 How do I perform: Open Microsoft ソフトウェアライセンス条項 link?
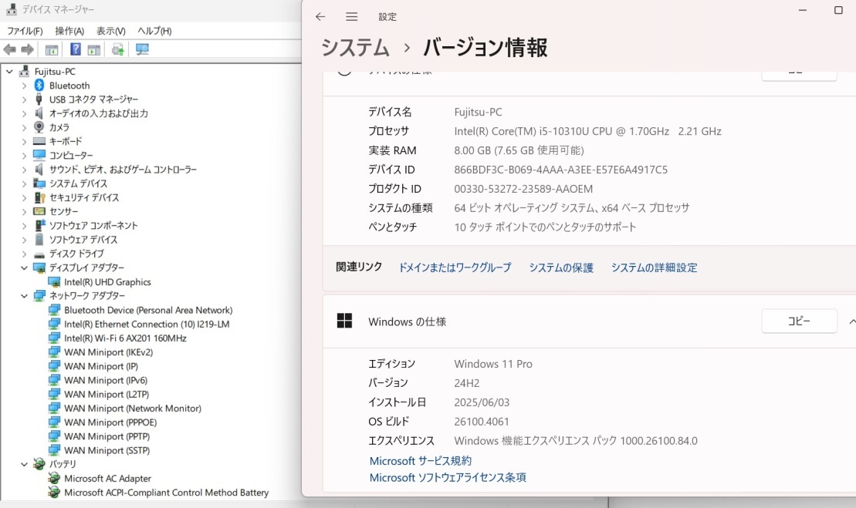[448, 477]
